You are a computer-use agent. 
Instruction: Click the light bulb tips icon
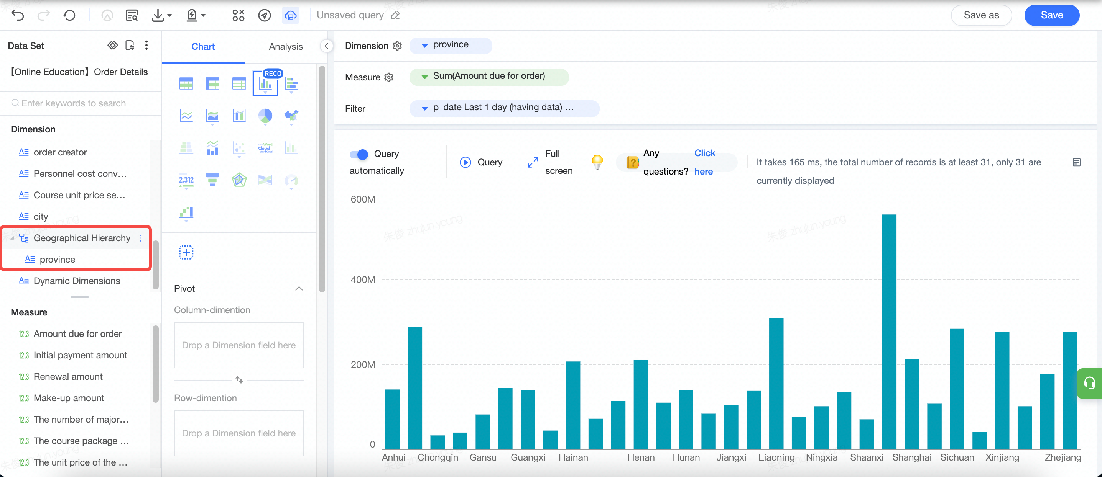click(x=597, y=162)
